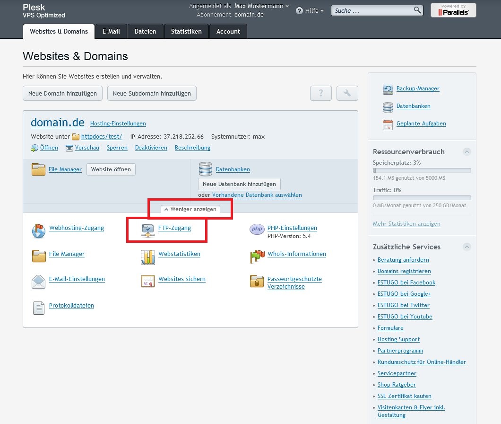The width and height of the screenshot is (501, 424).
Task: Expand the Hilfe dropdown menu
Action: (x=310, y=10)
